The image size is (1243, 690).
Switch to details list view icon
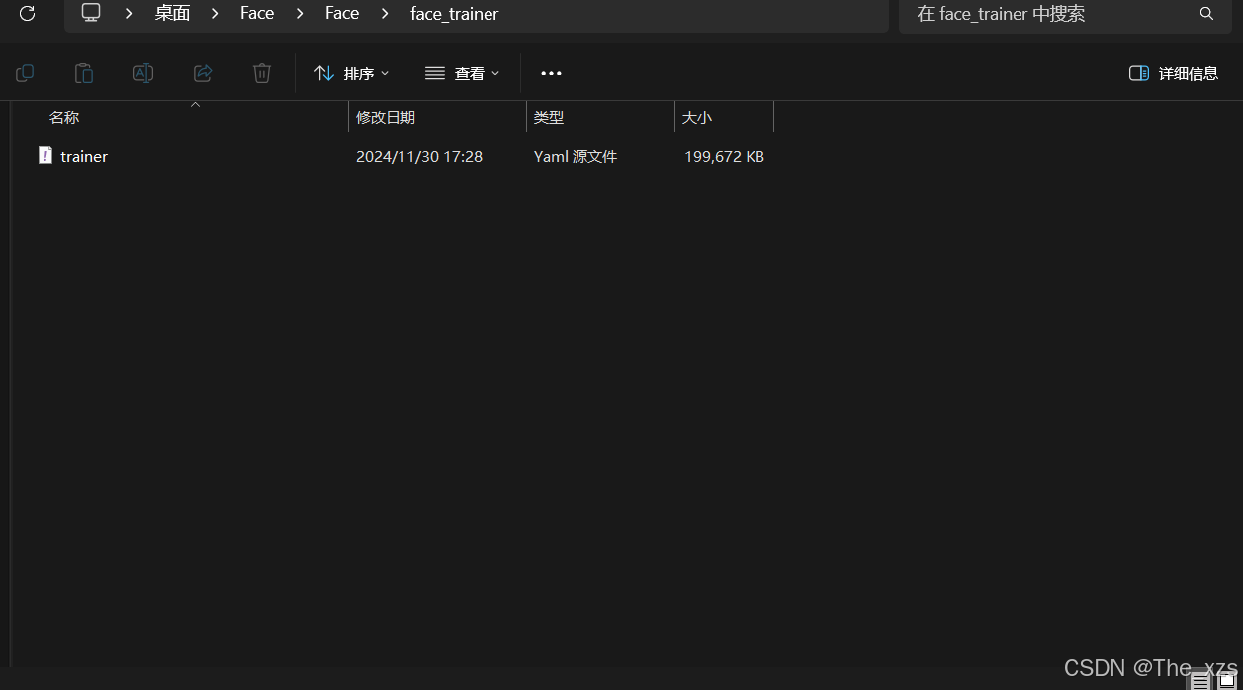coord(1199,681)
